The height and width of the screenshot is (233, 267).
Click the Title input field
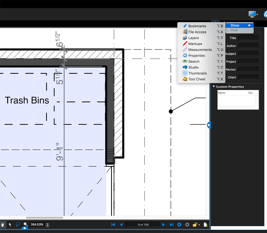[248, 38]
